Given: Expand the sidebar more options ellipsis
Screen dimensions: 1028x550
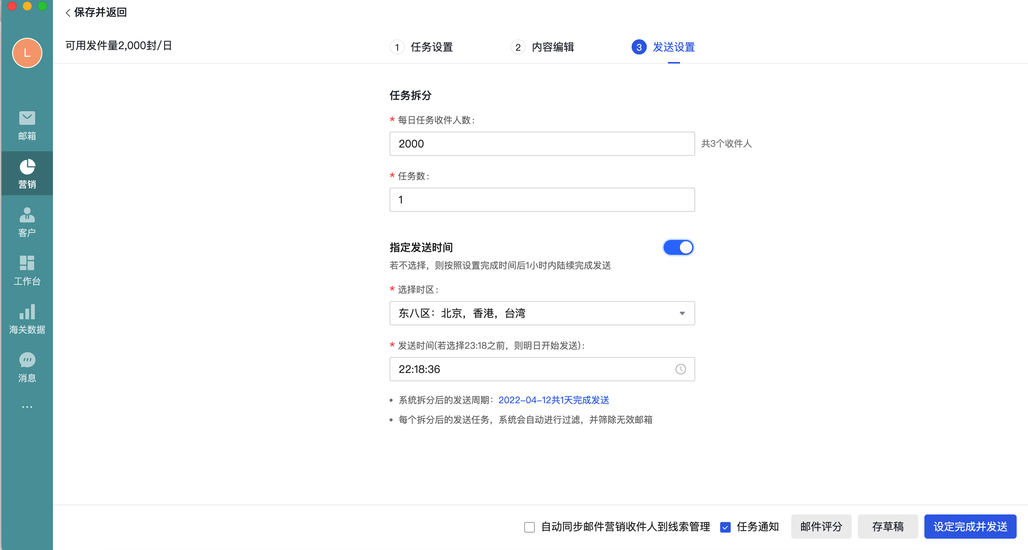Looking at the screenshot, I should click(26, 407).
